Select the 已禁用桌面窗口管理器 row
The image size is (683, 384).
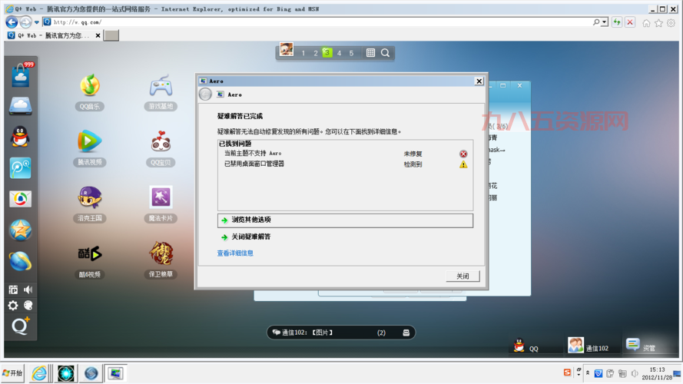[x=345, y=164]
